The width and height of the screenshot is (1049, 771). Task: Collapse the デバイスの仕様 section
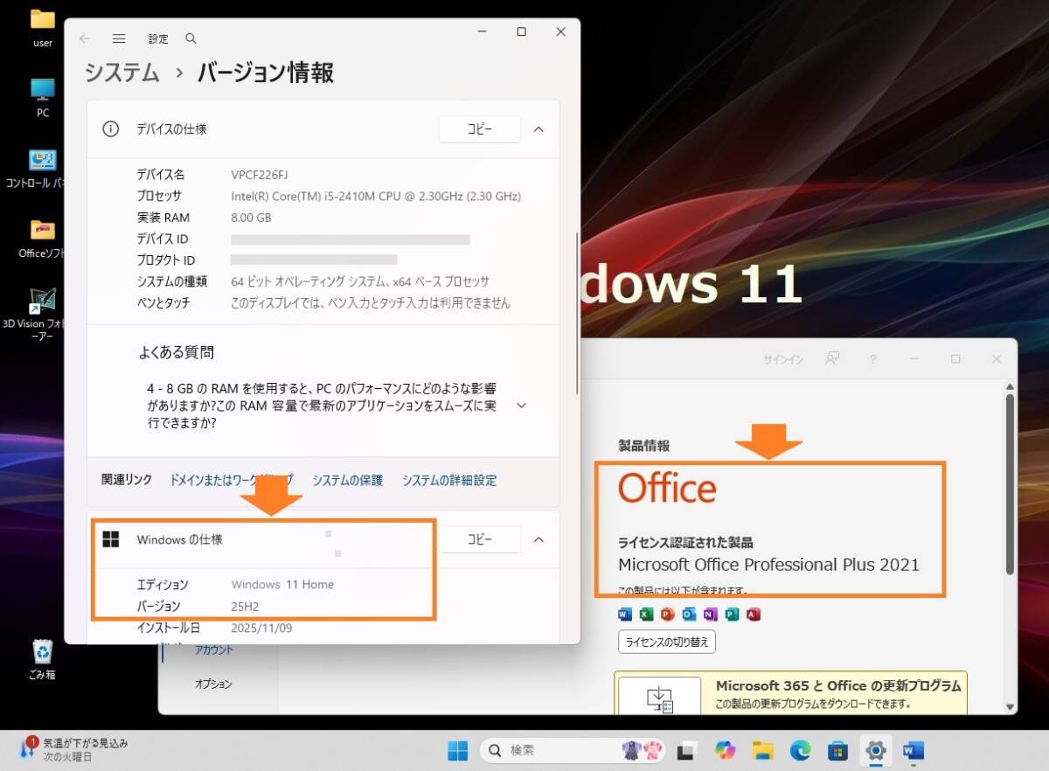tap(539, 128)
